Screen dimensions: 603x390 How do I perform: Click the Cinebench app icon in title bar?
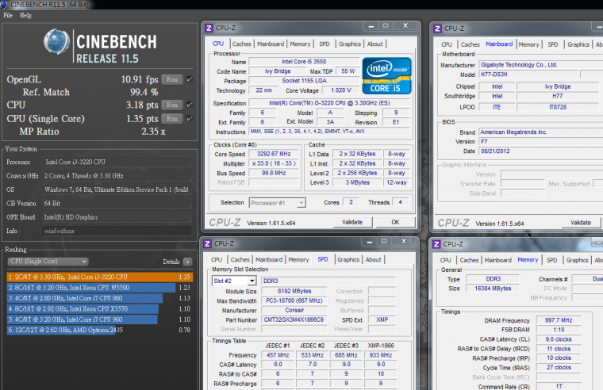point(5,4)
